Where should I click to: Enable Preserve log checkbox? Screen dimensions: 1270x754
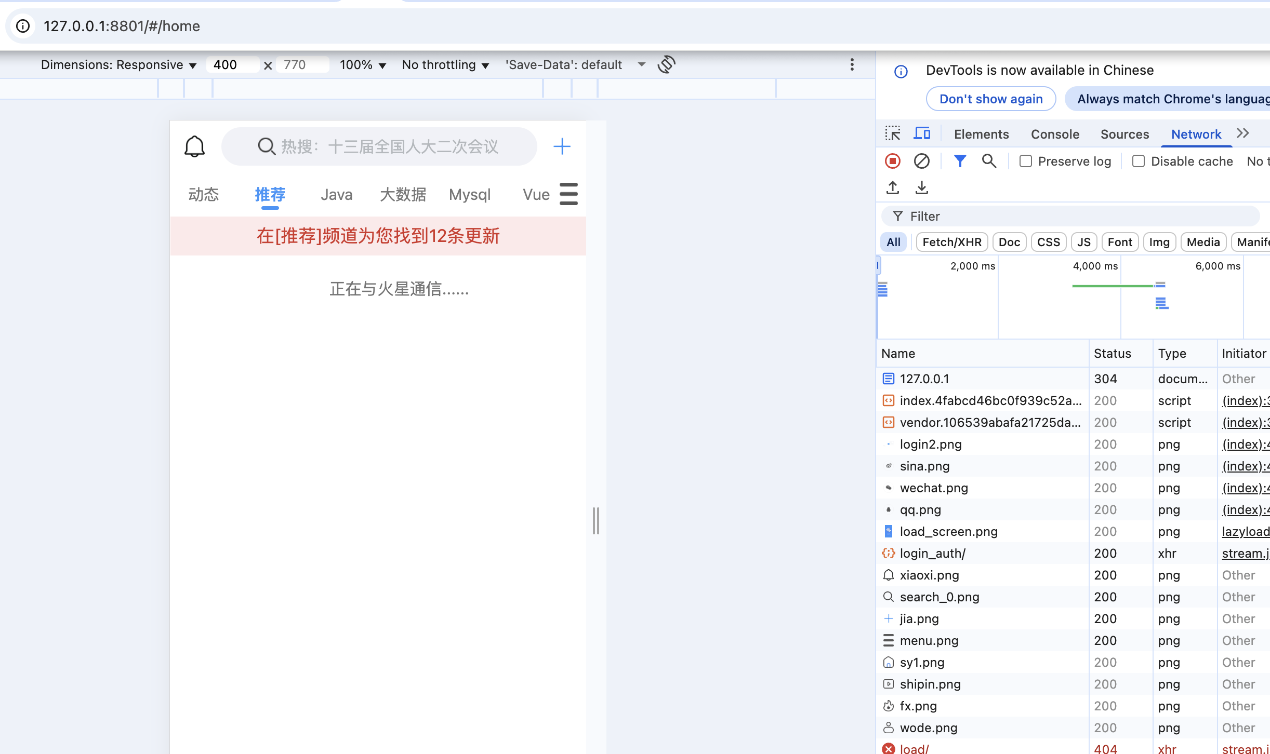pyautogui.click(x=1025, y=161)
